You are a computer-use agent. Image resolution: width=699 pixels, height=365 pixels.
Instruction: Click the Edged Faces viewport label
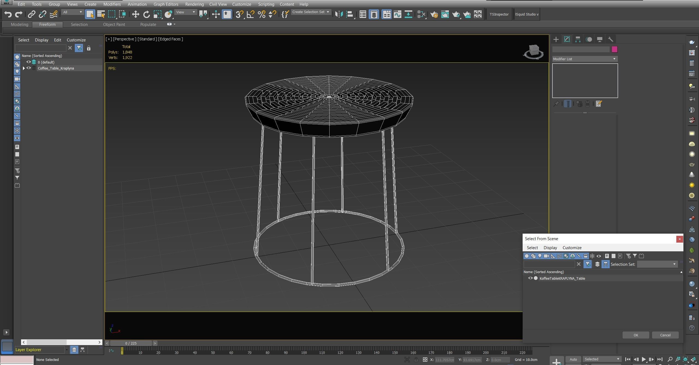coord(170,39)
